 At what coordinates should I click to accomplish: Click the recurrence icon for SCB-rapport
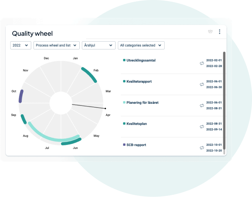click(x=202, y=148)
